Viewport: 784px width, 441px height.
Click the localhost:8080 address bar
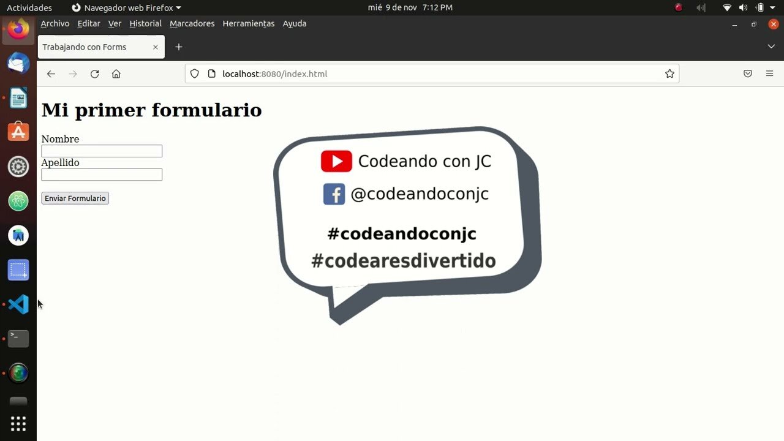(x=432, y=73)
